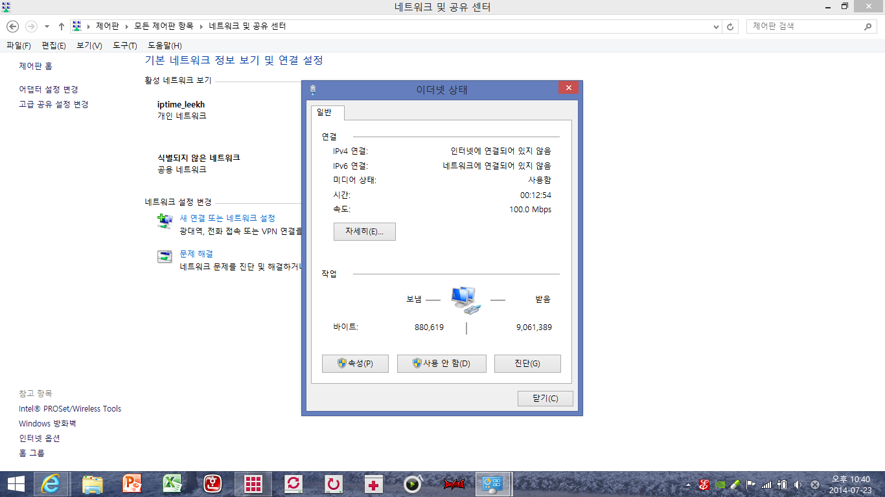Open 어댑터 설정 변경 link
This screenshot has width=885, height=497.
[x=49, y=89]
